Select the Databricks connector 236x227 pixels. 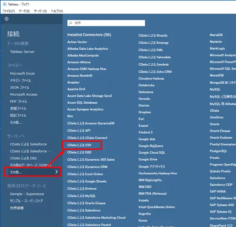point(147,85)
